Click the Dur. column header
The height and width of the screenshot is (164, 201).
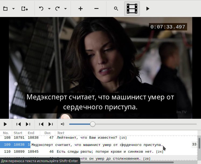[48, 133]
